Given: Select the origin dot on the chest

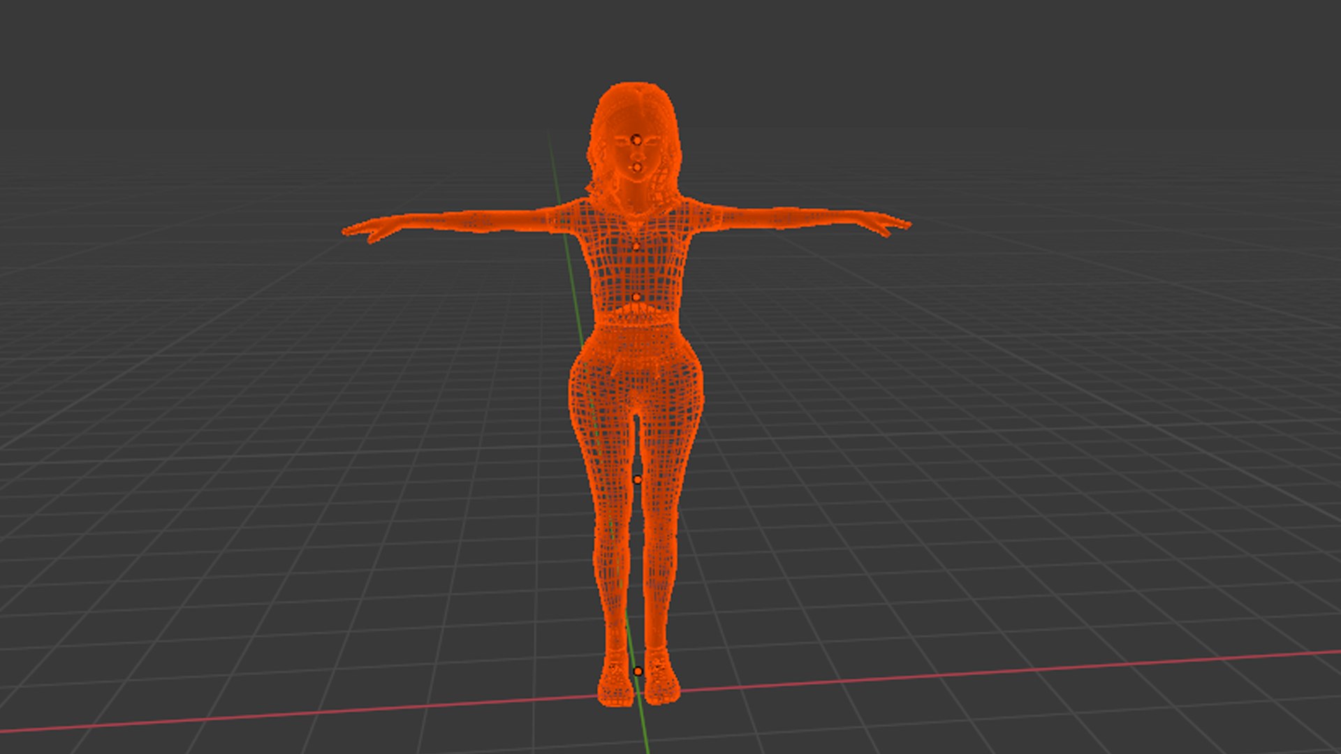Looking at the screenshot, I should click(636, 246).
